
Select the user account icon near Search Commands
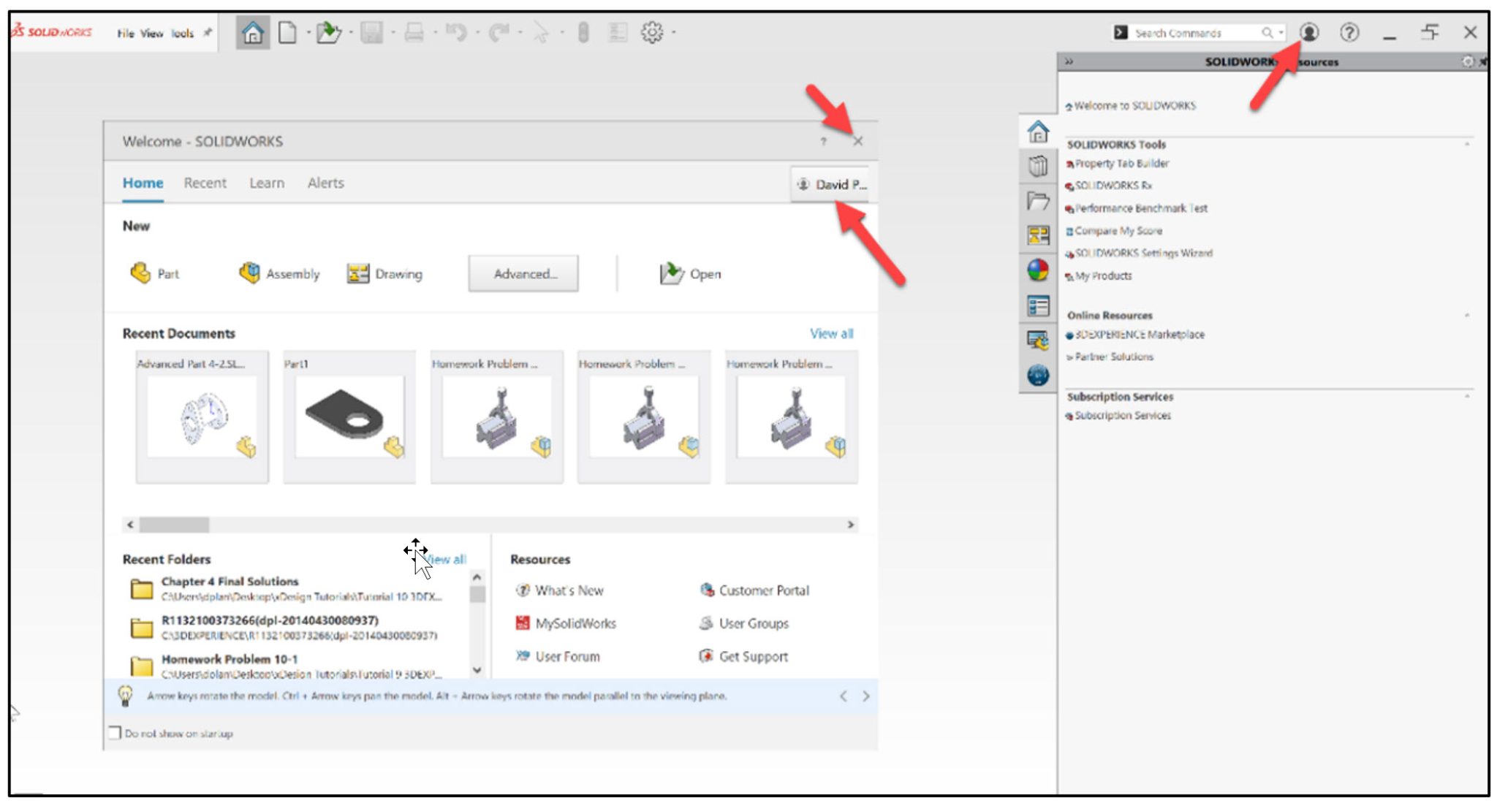1311,33
